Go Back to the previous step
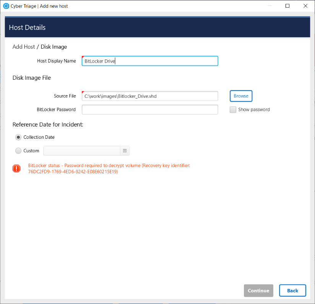The height and width of the screenshot is (304, 315). pyautogui.click(x=292, y=291)
